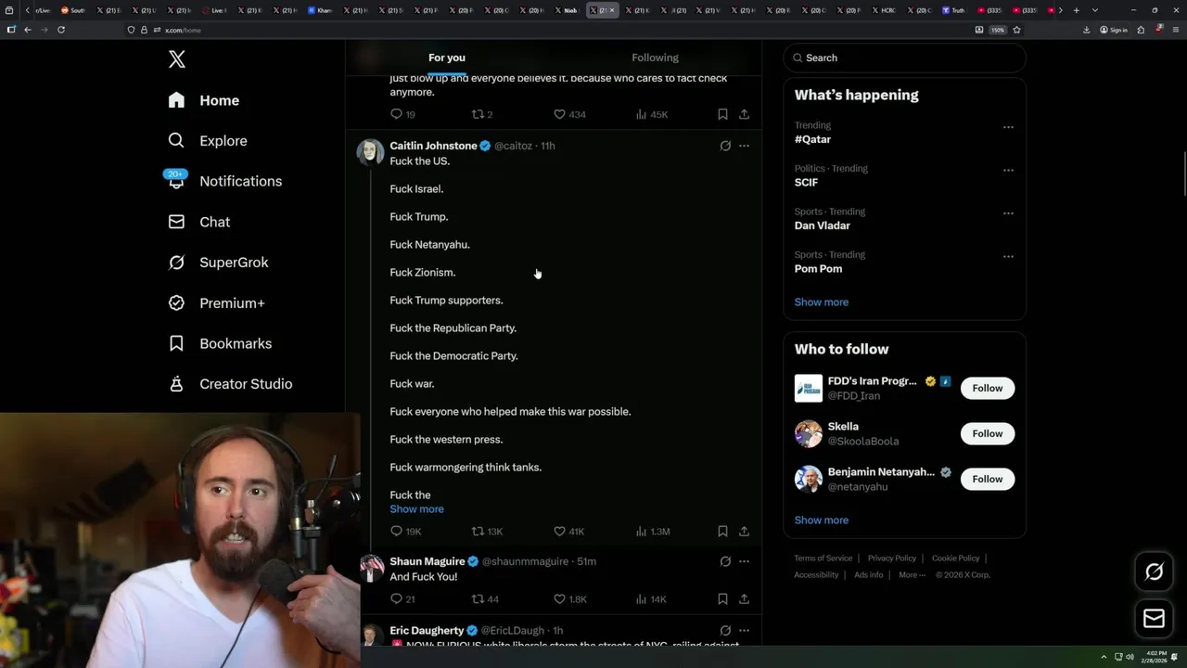Screen dimensions: 1187x668
Task: View analytics of the 1.3M views post
Action: [652, 532]
